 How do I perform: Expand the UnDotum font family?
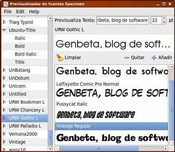(x=4, y=78)
